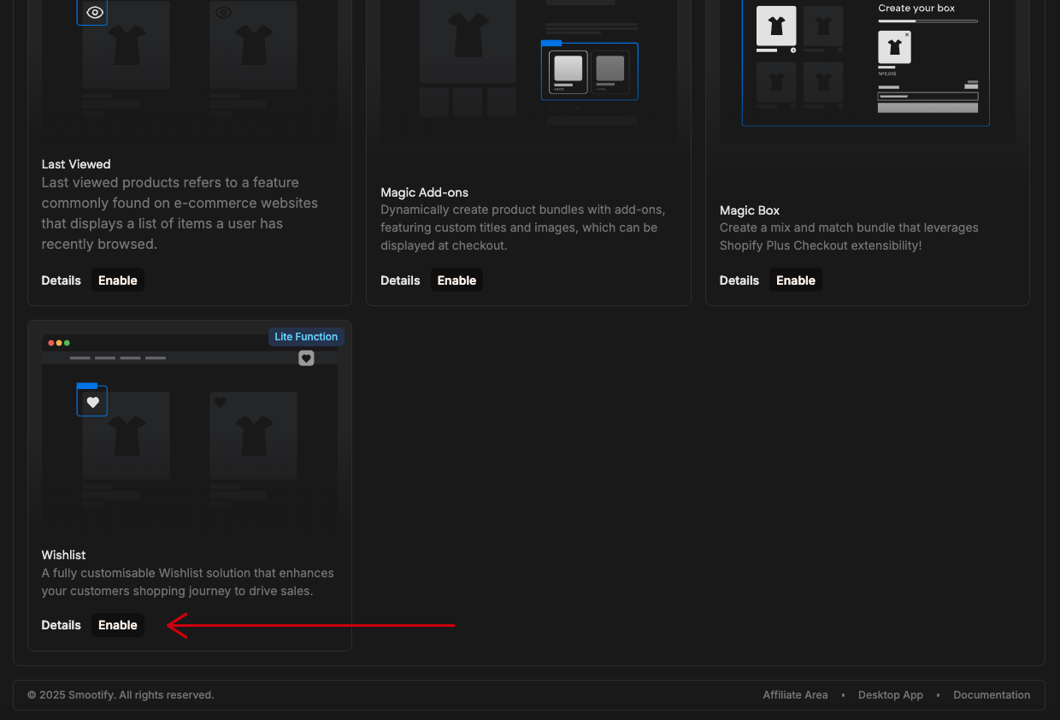Show Details for Magic Box

pos(739,280)
